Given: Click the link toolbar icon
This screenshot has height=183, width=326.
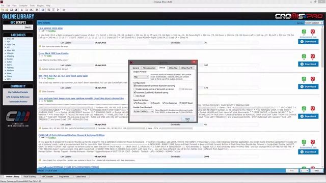Looking at the screenshot, I should click(x=64, y=10).
